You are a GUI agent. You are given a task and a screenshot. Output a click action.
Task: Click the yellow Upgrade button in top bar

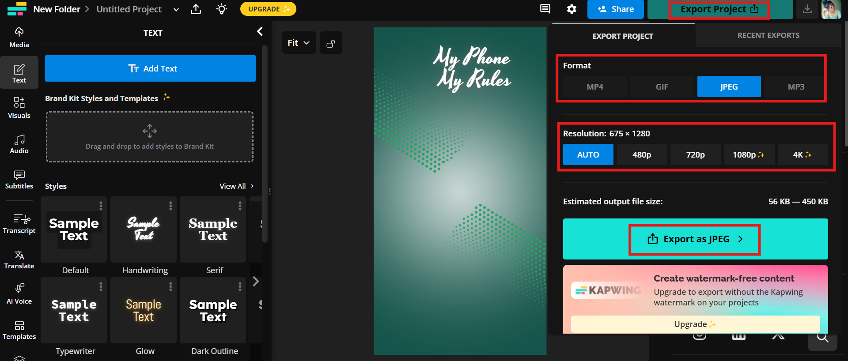tap(268, 9)
